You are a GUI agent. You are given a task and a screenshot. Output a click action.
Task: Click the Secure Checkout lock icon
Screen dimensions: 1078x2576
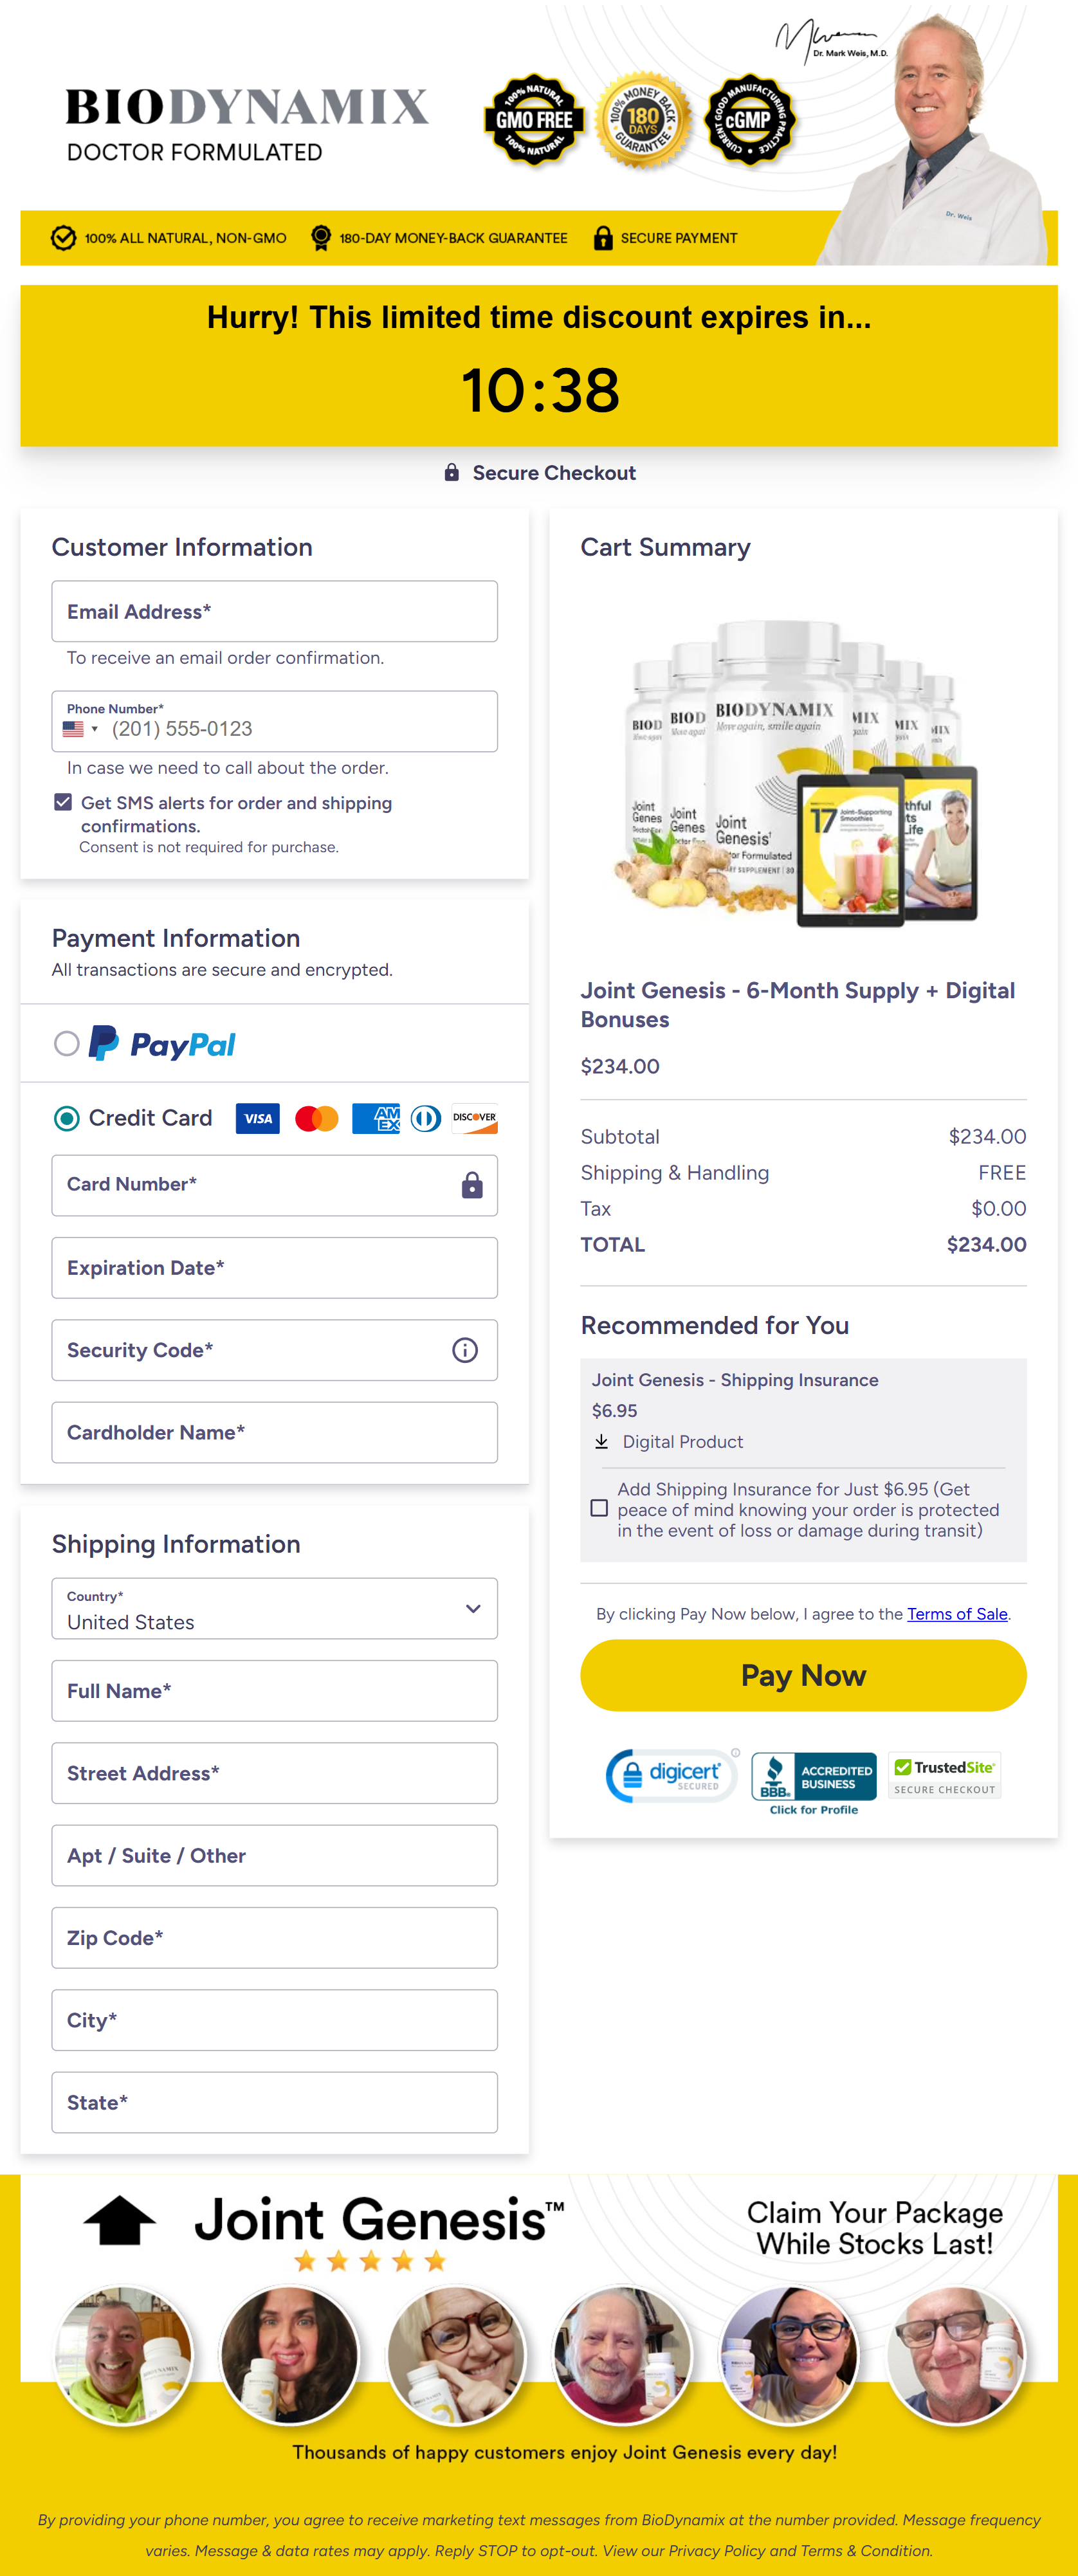(x=452, y=472)
